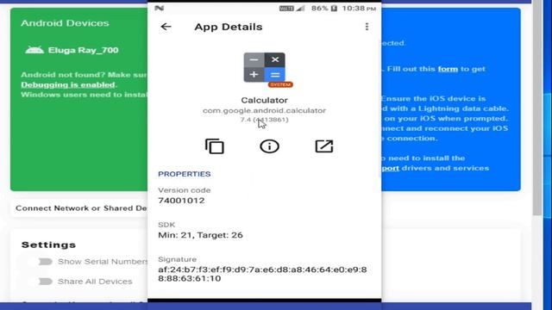Image resolution: width=552 pixels, height=310 pixels.
Task: Click the signal strength icon in status bar
Action: tap(300, 8)
